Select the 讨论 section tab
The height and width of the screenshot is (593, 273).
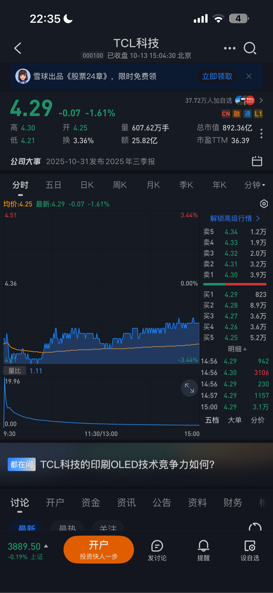(x=20, y=503)
